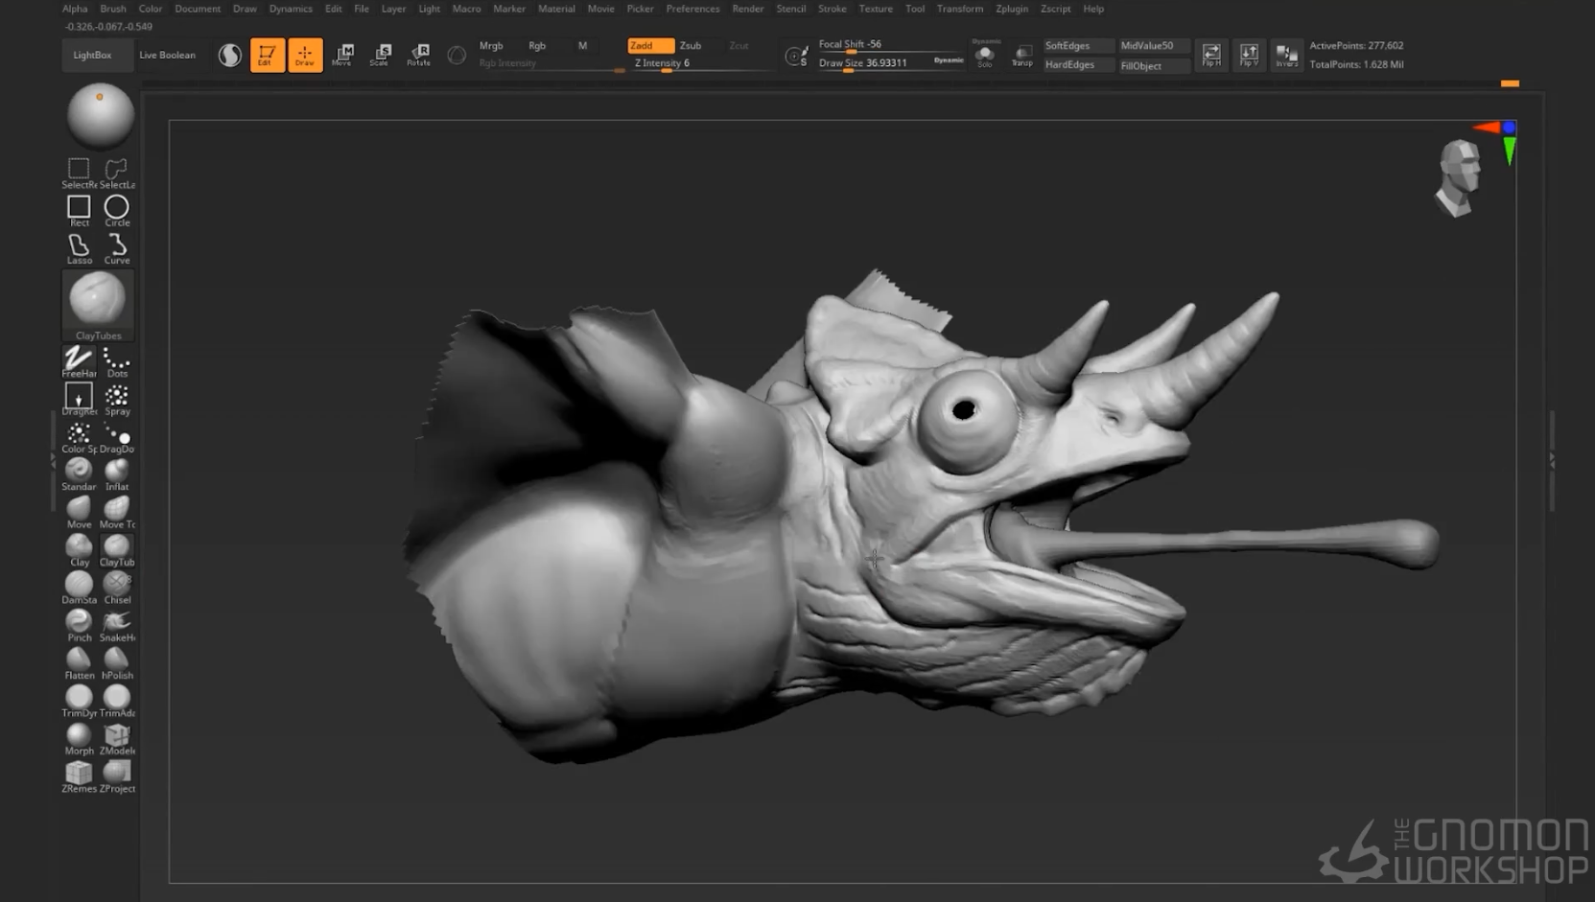Select the ZModeler brush
Screen dimensions: 1595x902
[x=117, y=736]
